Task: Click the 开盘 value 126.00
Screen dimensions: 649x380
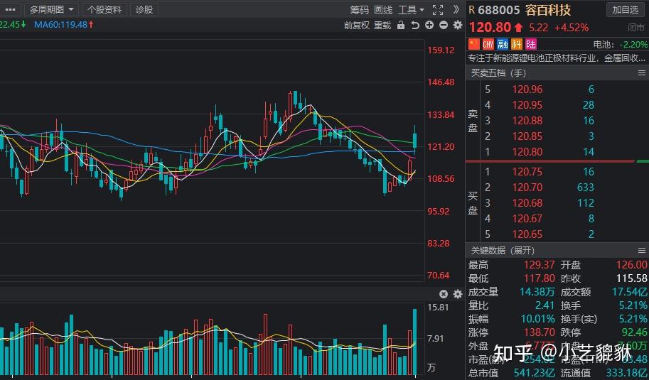Action: (x=631, y=265)
